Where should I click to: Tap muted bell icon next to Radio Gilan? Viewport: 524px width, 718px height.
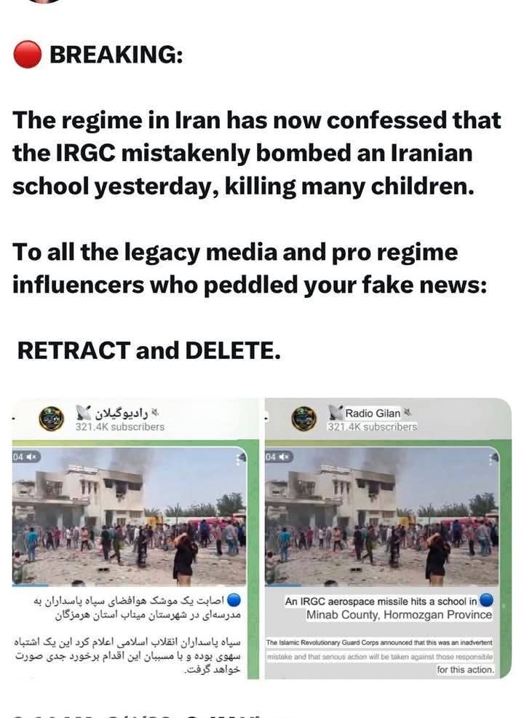407,413
